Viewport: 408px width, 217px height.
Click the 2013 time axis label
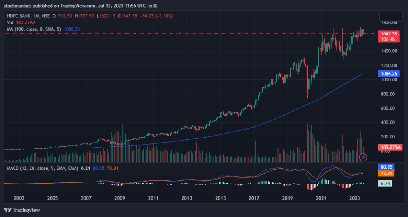(x=187, y=198)
